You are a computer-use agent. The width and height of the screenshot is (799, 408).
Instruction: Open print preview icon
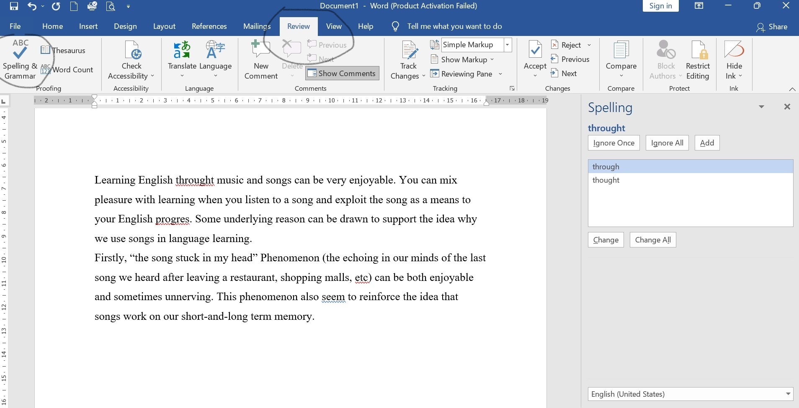point(111,6)
